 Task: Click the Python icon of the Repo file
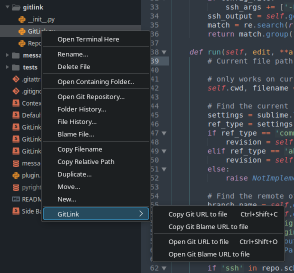tap(22, 43)
